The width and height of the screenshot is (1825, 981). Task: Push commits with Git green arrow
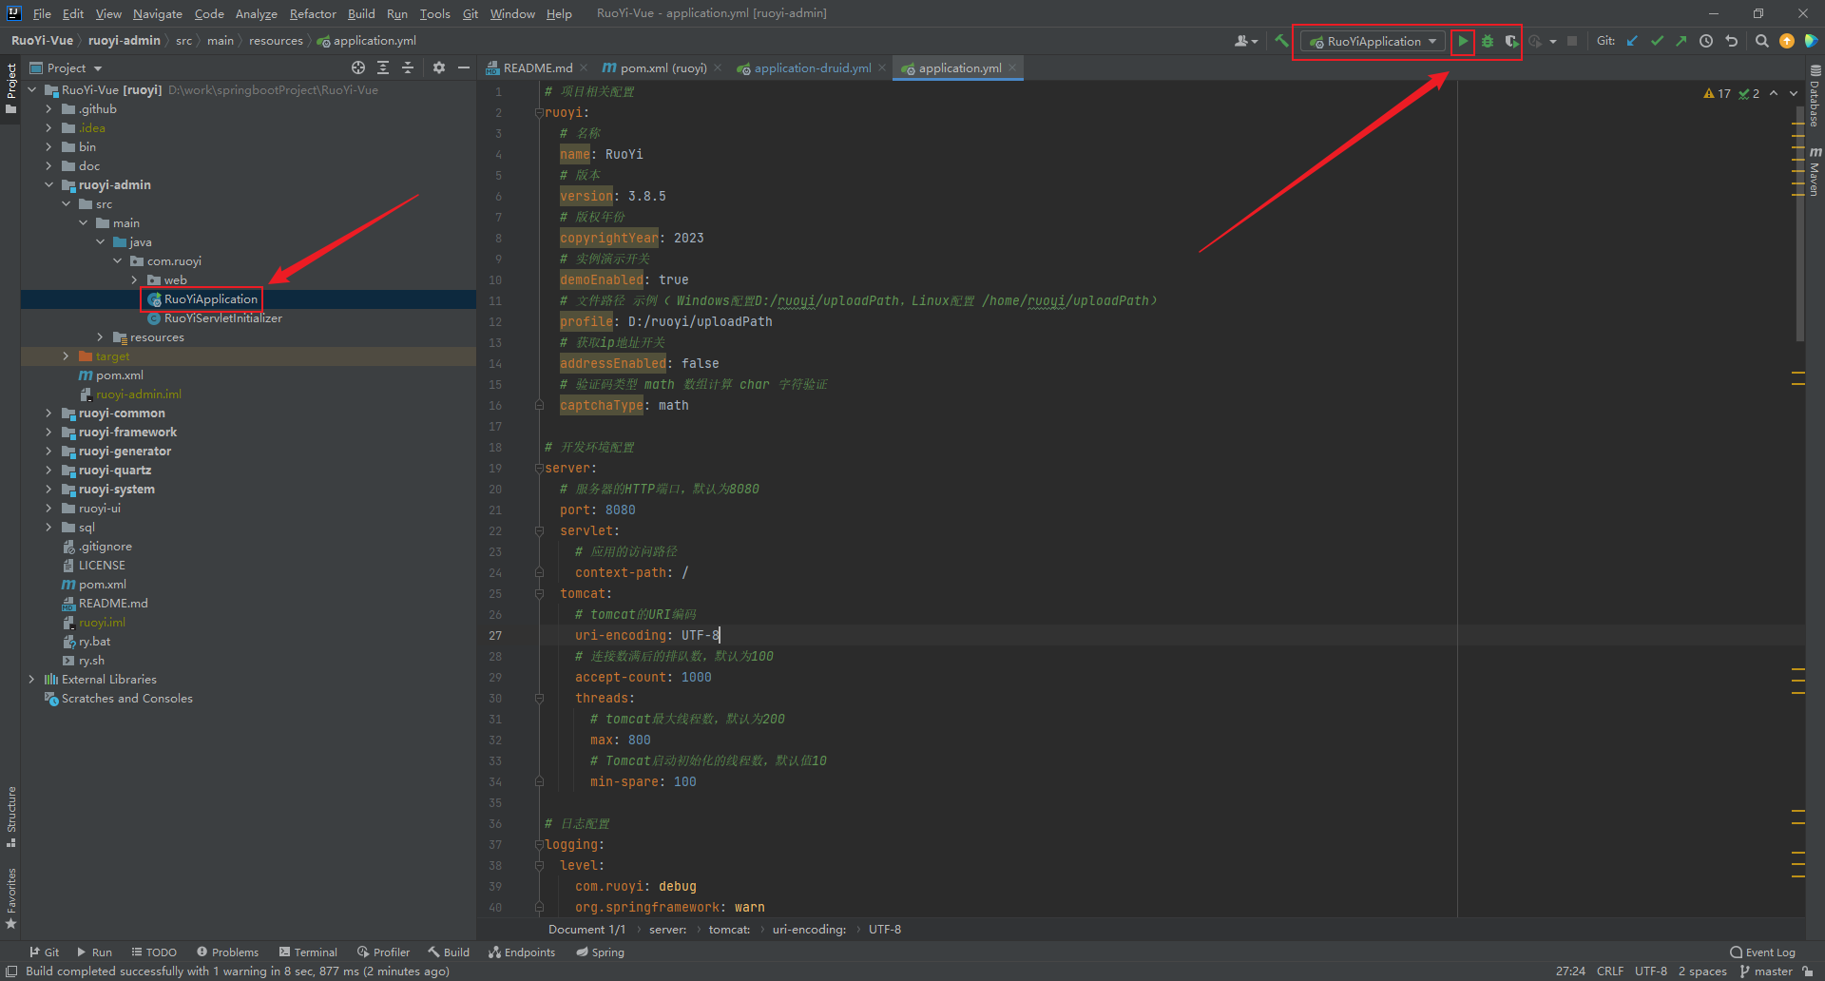[1681, 41]
